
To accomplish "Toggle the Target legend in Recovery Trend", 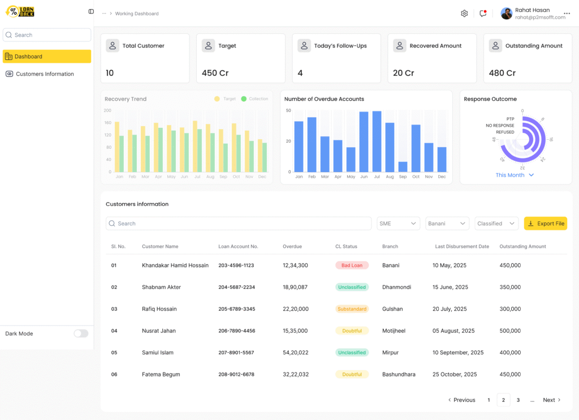I will [225, 99].
